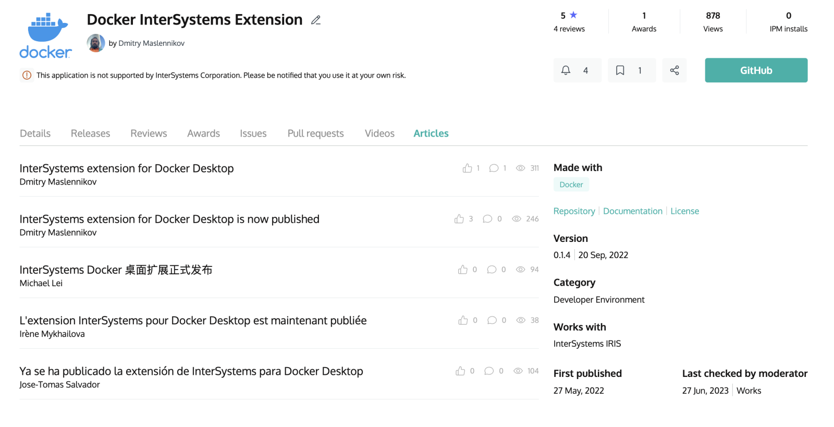The width and height of the screenshot is (834, 427).
Task: Click the notification bell icon
Action: tap(566, 70)
